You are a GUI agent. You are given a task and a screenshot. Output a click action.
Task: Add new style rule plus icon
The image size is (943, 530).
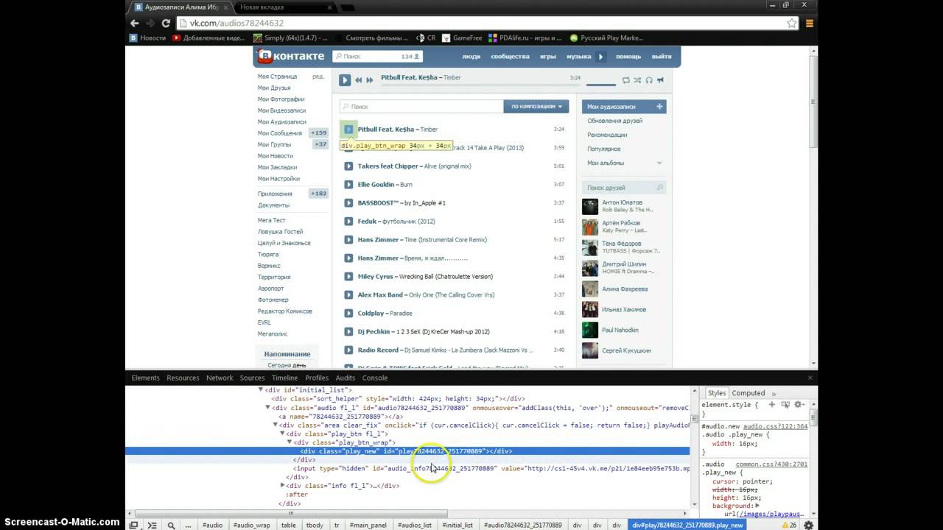click(x=772, y=405)
